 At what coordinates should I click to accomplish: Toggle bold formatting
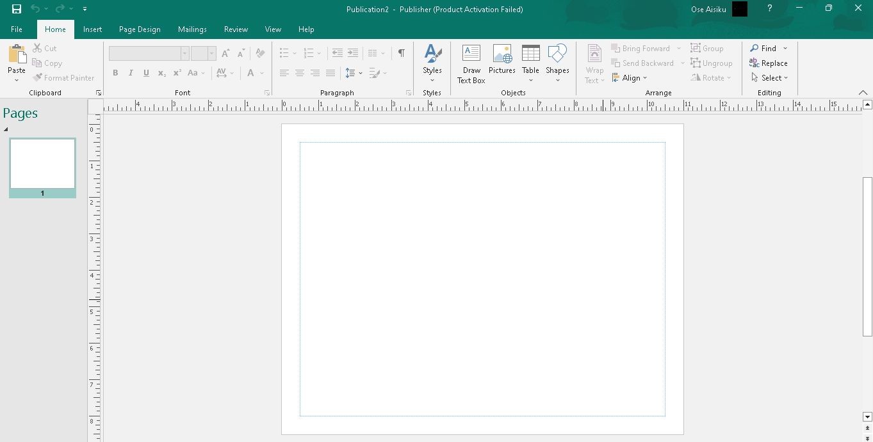pyautogui.click(x=115, y=73)
